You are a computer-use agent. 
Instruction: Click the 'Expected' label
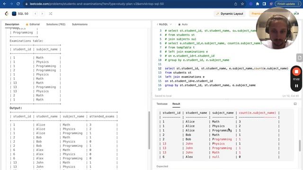click(x=162, y=166)
